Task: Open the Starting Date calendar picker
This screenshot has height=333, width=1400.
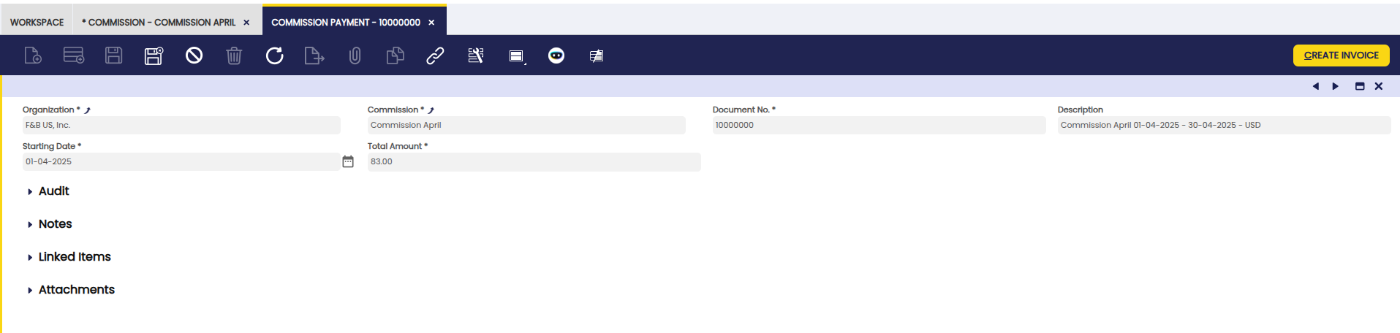Action: pos(348,161)
